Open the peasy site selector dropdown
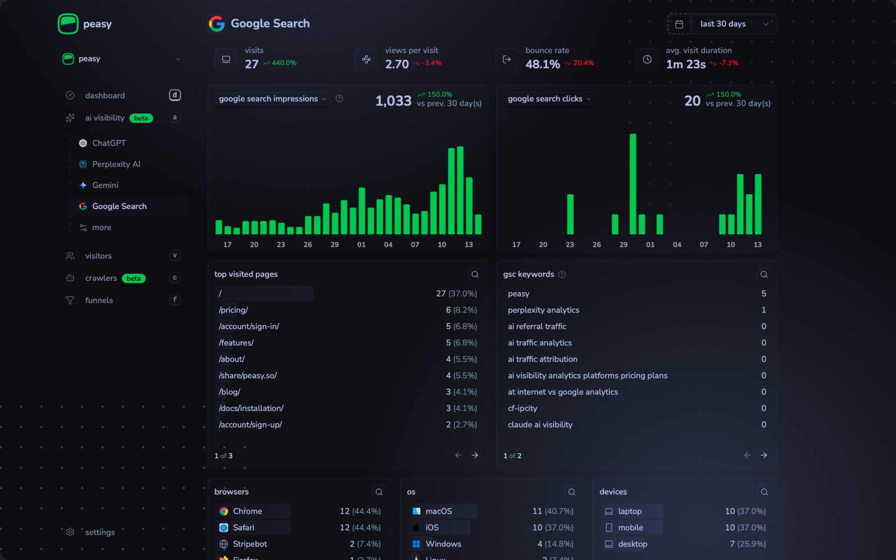The image size is (896, 560). click(x=121, y=59)
